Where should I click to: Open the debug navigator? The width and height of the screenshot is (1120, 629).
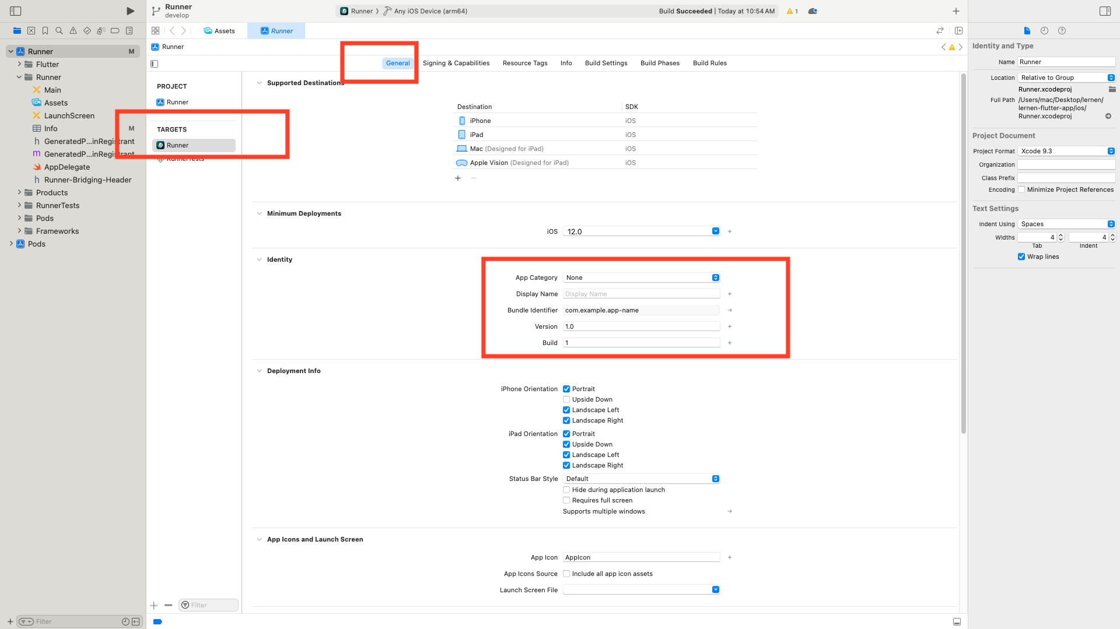coord(101,31)
